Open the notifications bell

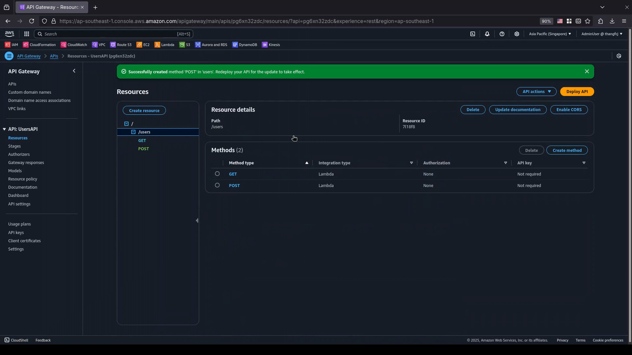click(487, 34)
